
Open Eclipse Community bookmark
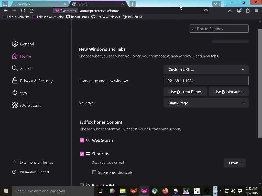pyautogui.click(x=48, y=17)
